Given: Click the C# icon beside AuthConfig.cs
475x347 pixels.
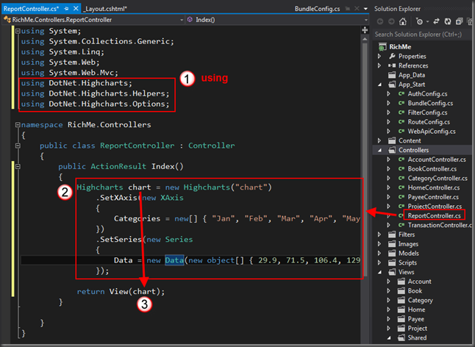Looking at the screenshot, I should click(401, 93).
